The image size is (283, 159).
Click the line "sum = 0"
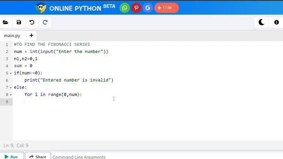23,66
